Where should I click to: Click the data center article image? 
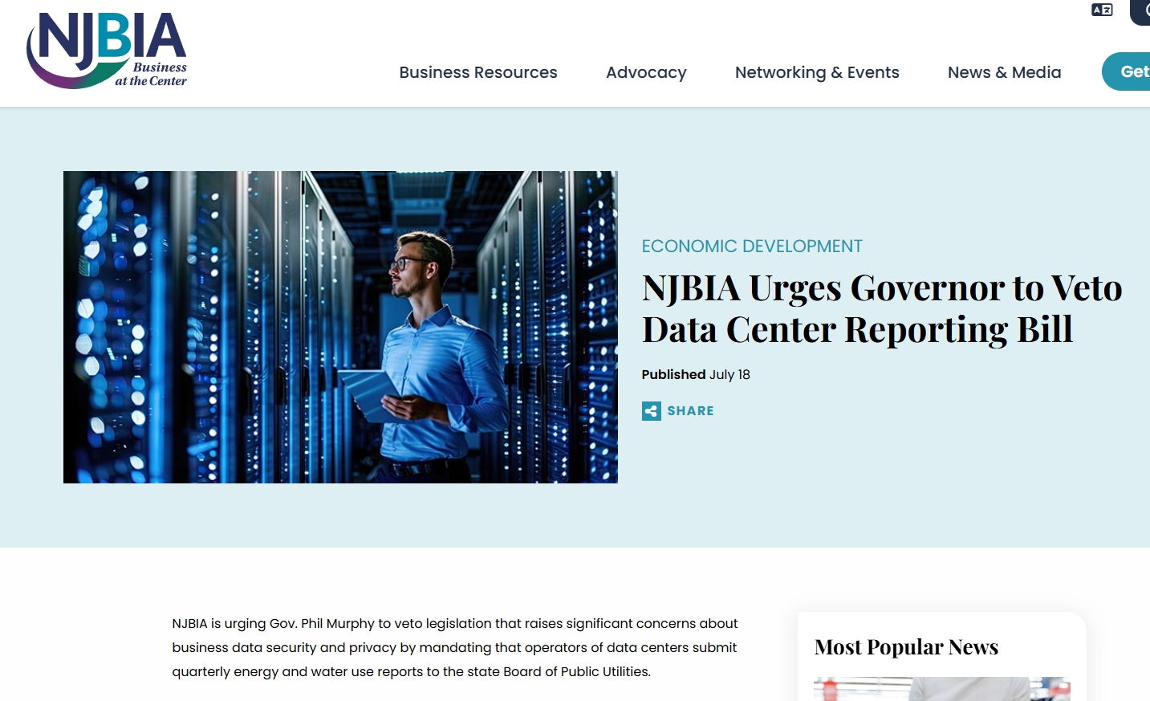[340, 327]
